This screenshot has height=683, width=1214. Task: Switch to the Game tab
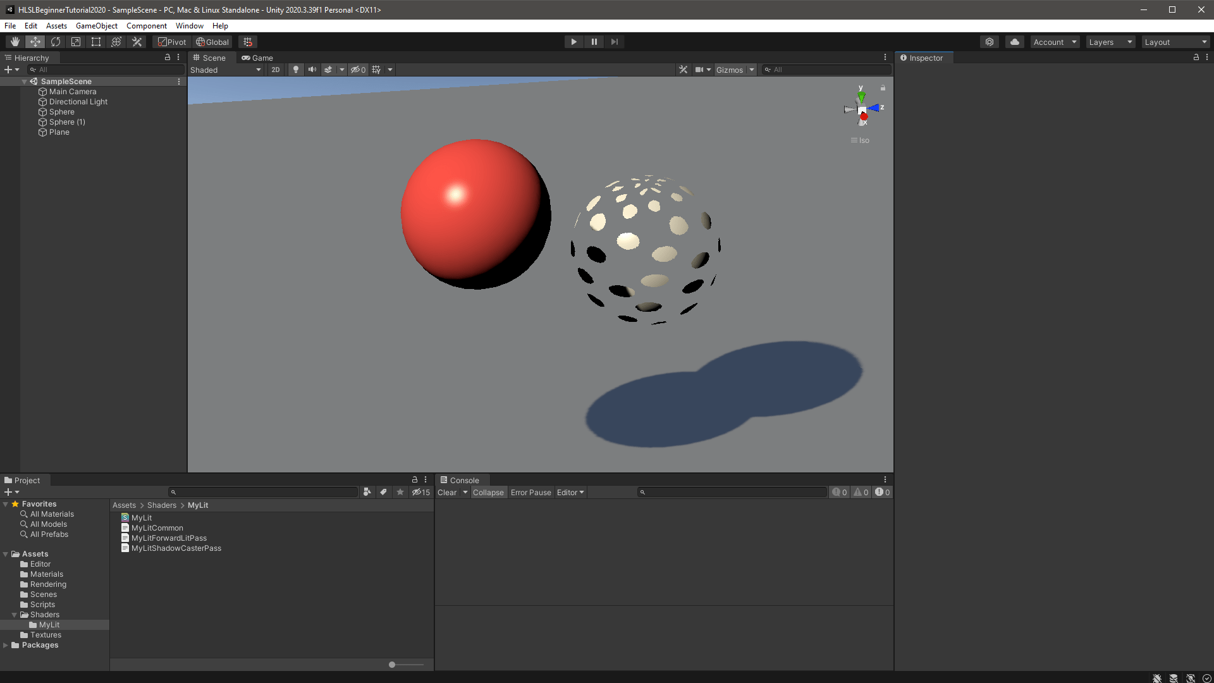pyautogui.click(x=257, y=58)
